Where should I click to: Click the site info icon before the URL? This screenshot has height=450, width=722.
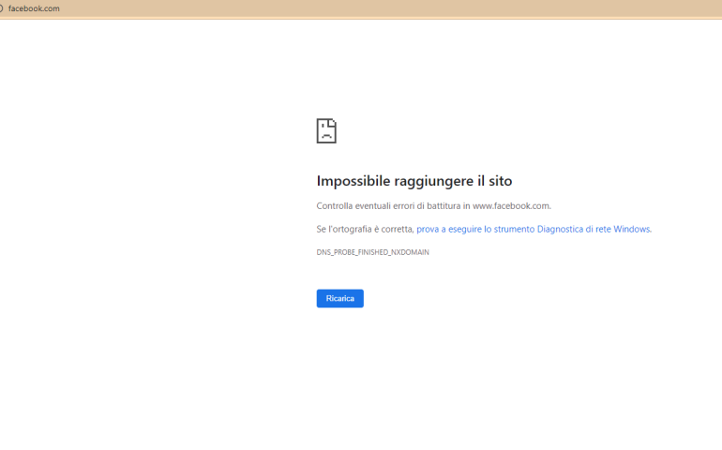point(2,8)
